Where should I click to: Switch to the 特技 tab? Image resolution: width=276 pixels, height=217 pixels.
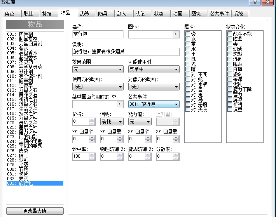(49, 14)
